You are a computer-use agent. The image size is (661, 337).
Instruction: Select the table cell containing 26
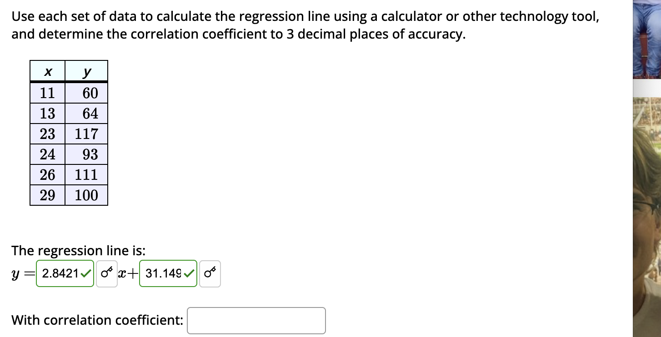point(47,174)
